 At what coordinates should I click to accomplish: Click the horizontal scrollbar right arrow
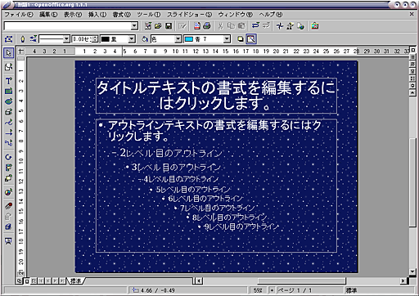click(403, 280)
